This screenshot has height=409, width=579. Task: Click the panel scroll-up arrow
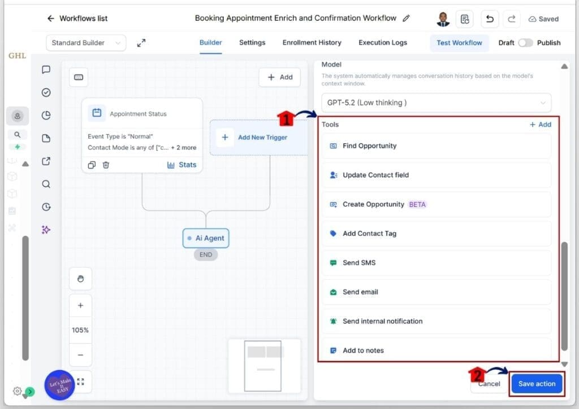pyautogui.click(x=564, y=67)
